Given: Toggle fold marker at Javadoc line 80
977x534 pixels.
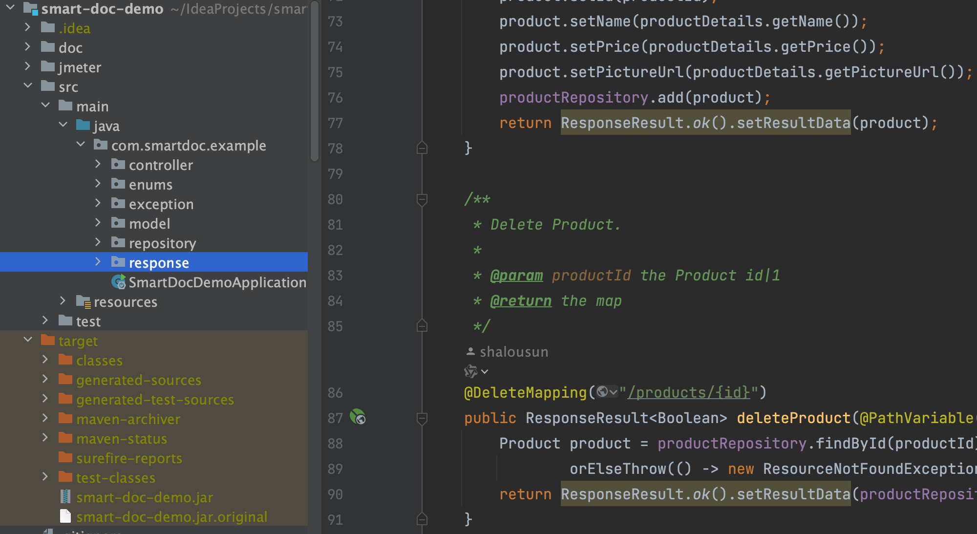Looking at the screenshot, I should click(x=422, y=199).
